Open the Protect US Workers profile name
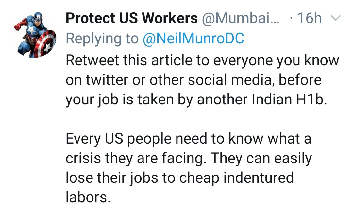 (x=131, y=19)
